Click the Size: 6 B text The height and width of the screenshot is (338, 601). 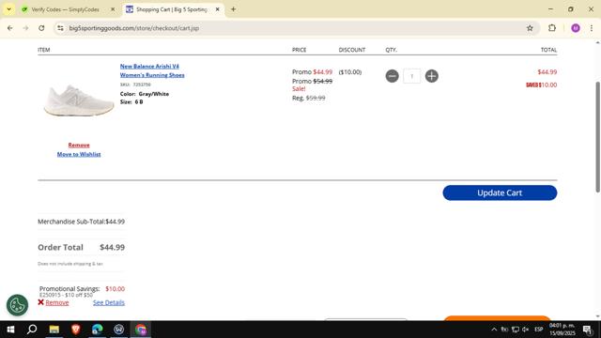click(131, 102)
